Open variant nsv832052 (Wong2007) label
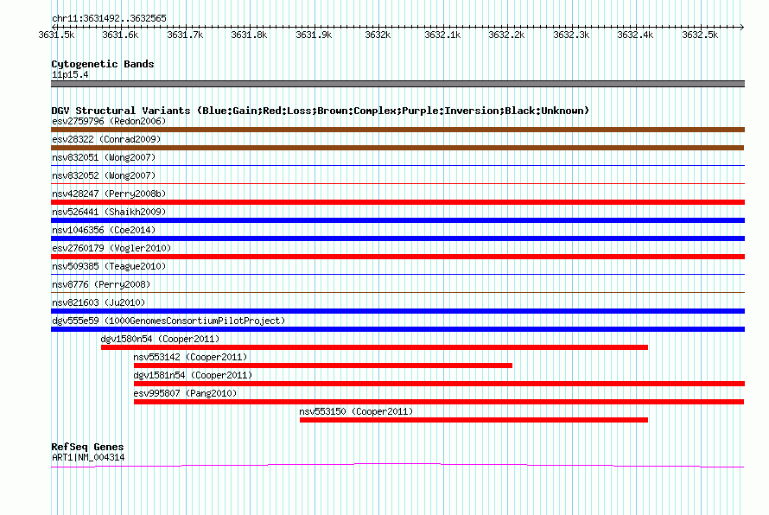The height and width of the screenshot is (515, 769). click(x=104, y=175)
